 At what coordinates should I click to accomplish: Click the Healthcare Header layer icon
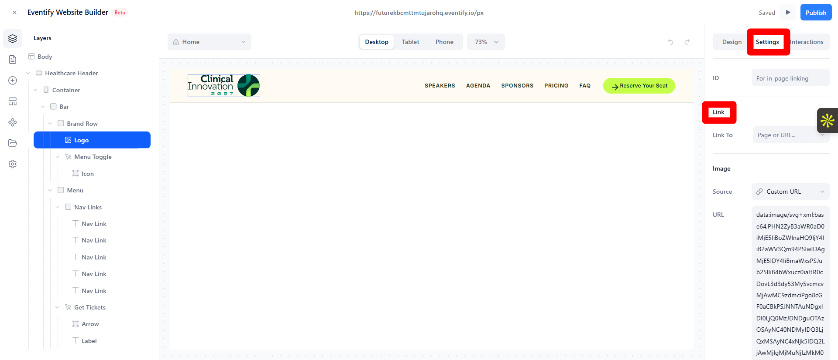[39, 73]
